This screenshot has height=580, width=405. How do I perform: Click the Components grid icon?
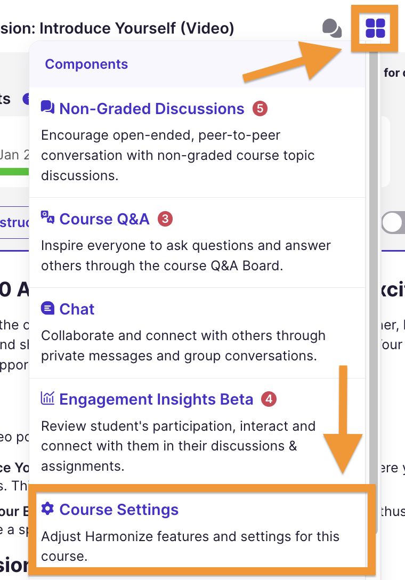pyautogui.click(x=375, y=28)
